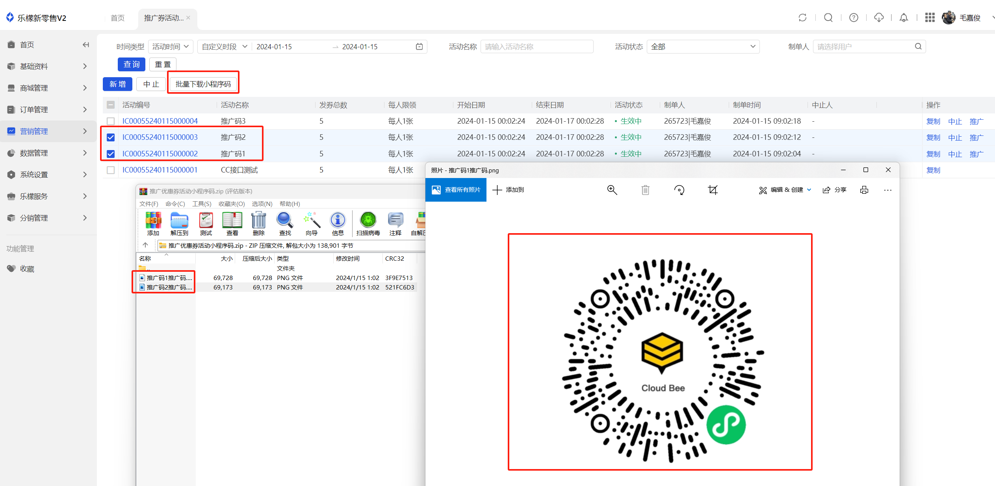The image size is (995, 486).
Task: Click 分享 in Photos toolbar
Action: [834, 190]
